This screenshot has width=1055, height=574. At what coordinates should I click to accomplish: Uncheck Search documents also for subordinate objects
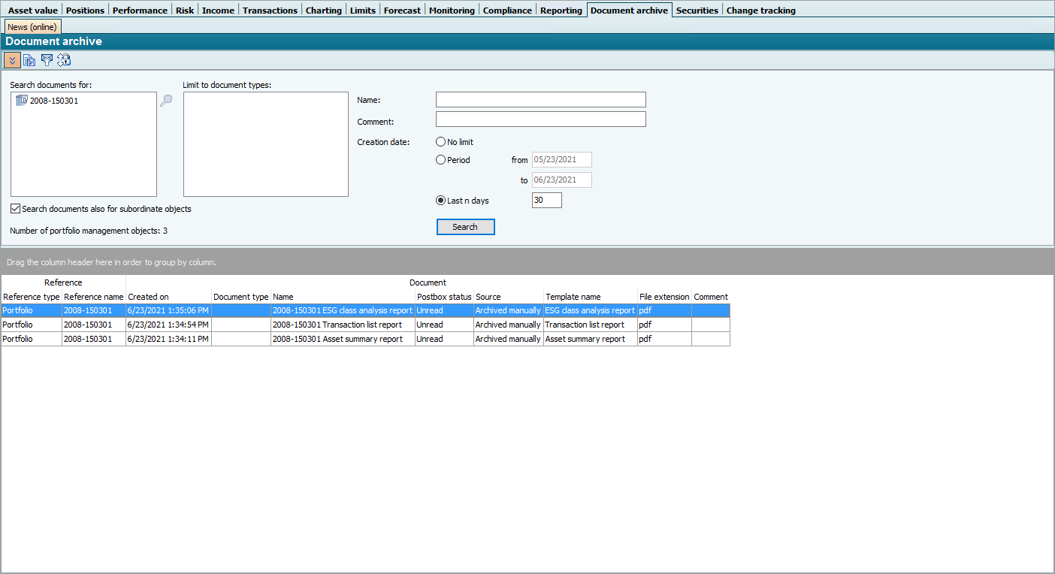click(16, 209)
